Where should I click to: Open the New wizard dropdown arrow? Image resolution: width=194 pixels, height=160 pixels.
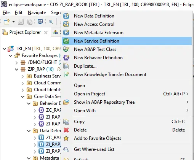[13, 22]
